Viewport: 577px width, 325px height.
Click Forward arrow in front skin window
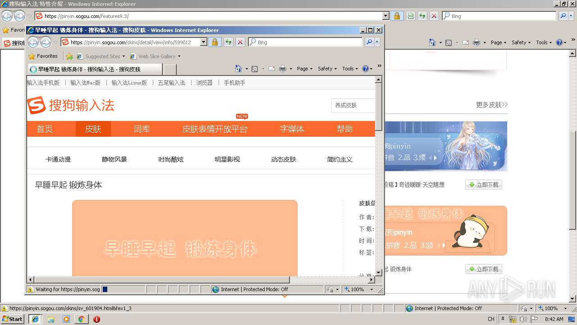point(46,42)
